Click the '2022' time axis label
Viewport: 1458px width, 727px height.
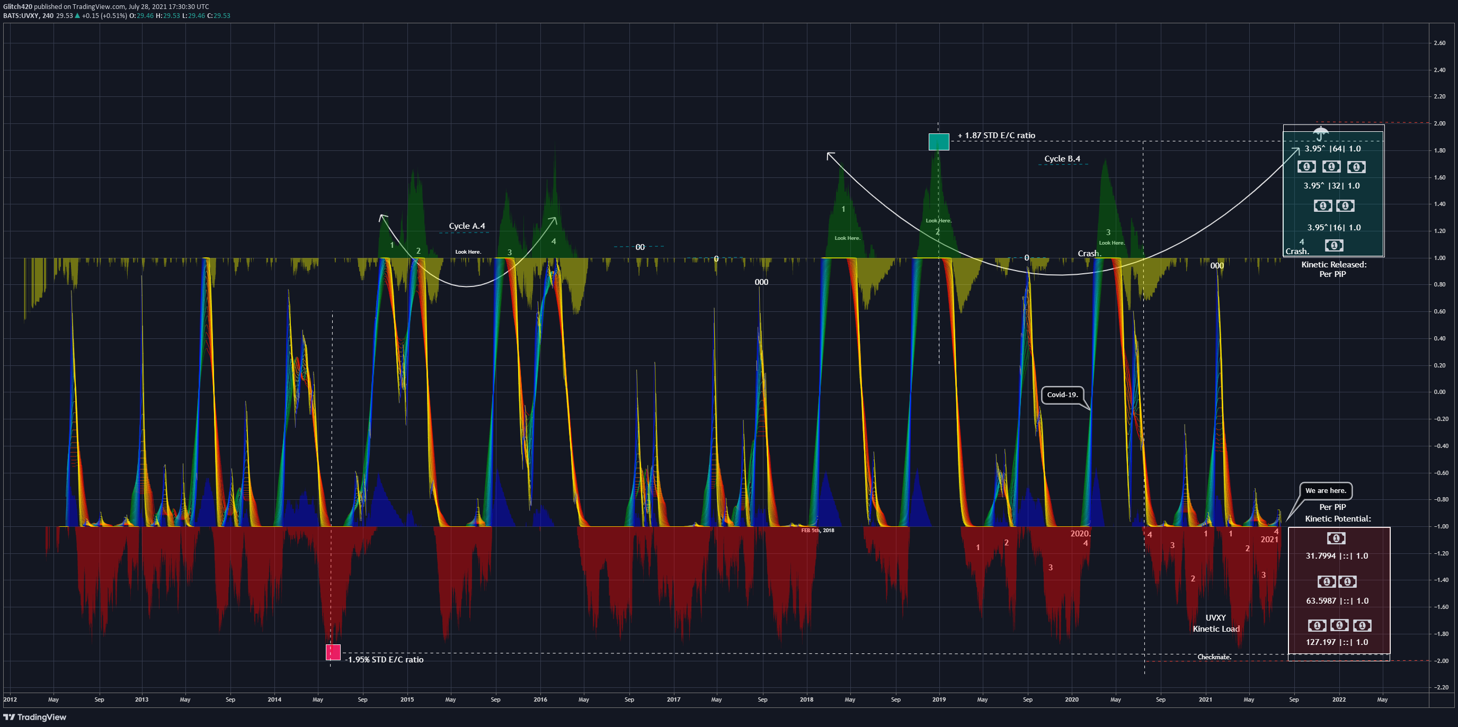click(x=1339, y=700)
